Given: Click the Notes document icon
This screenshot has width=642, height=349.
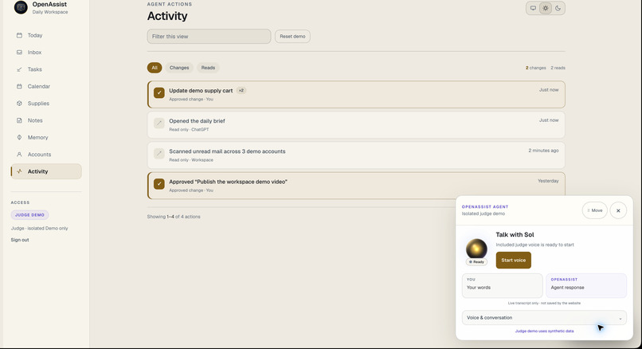Looking at the screenshot, I should point(19,120).
